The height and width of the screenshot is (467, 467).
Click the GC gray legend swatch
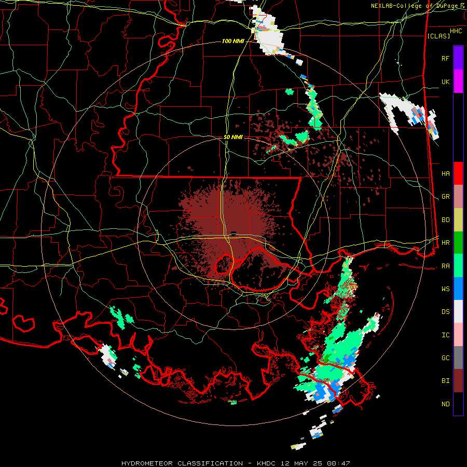(x=458, y=358)
